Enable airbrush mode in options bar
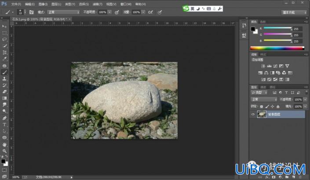310x180 pixels. (150, 12)
